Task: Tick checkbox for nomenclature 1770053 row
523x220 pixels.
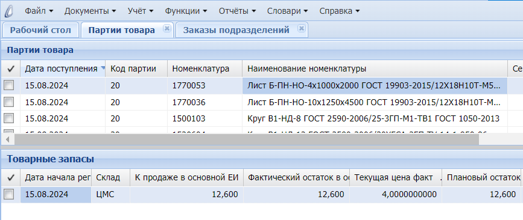Action: click(x=8, y=86)
